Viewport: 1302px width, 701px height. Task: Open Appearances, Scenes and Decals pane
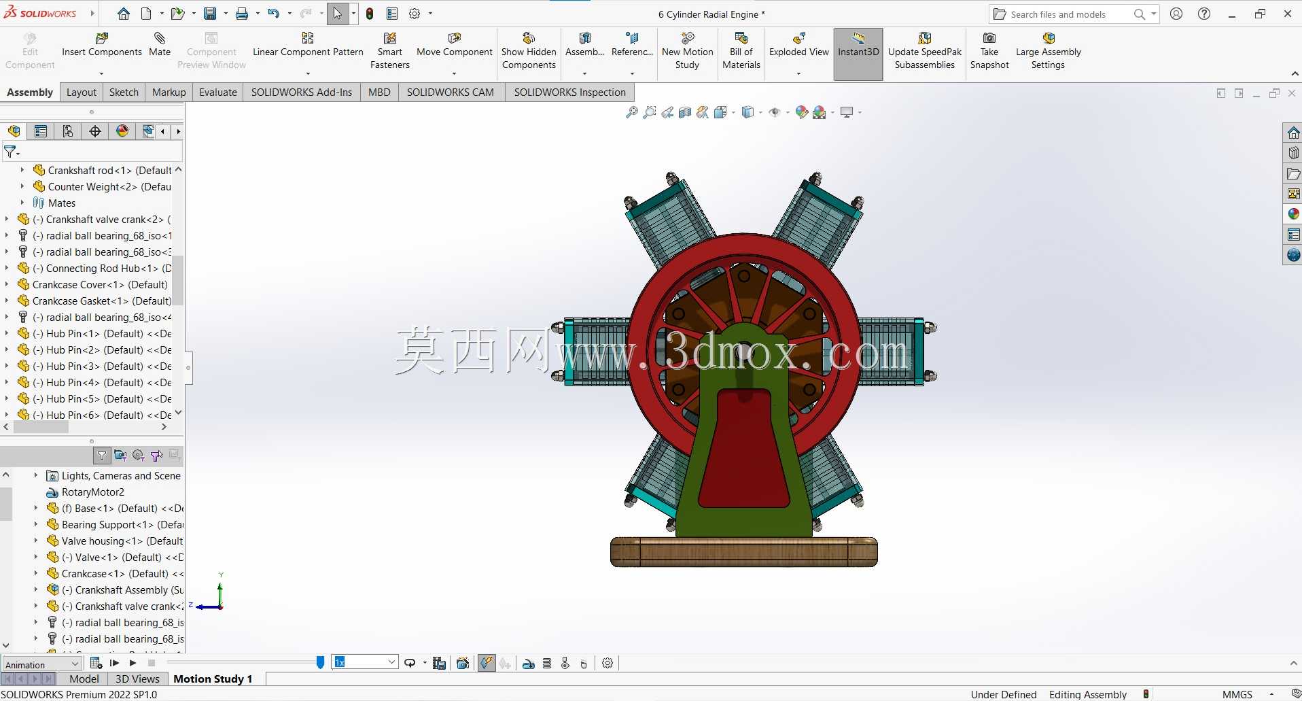[1293, 214]
